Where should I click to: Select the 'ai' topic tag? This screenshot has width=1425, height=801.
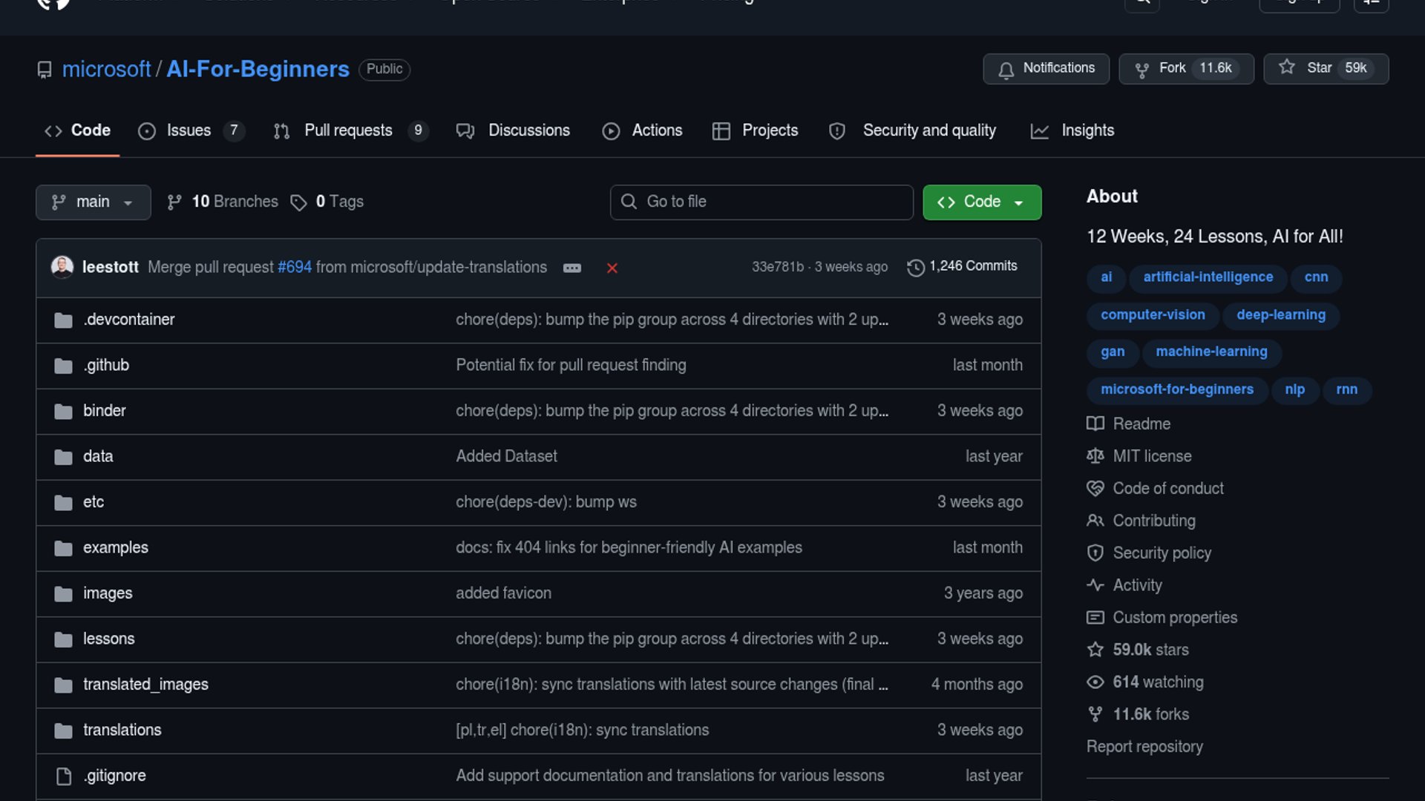click(1106, 277)
